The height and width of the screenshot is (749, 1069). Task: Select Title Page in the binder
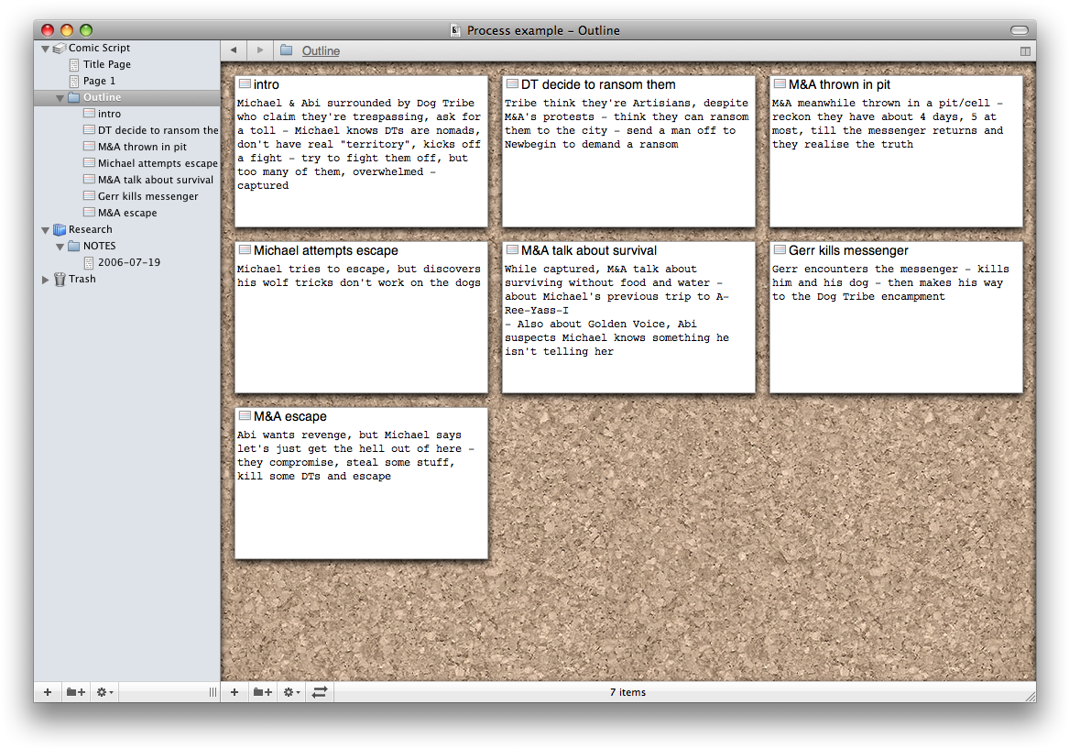(106, 64)
